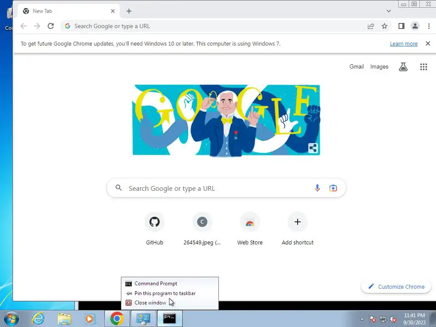Expand the tab search dropdown arrow

(x=388, y=11)
